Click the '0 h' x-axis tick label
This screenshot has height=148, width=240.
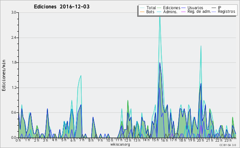coord(18,140)
